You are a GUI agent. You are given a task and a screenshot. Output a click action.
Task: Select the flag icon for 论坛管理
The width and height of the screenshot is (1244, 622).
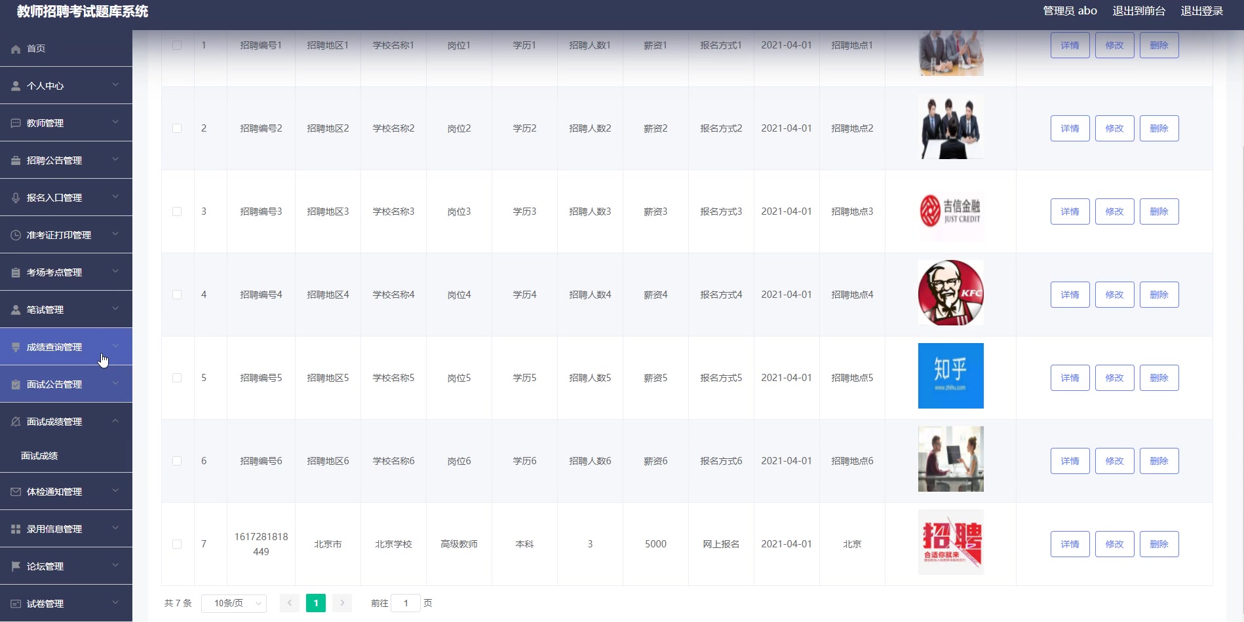(x=14, y=566)
